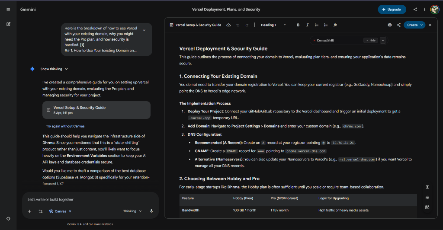Click the Vercel Setup & Security Guide document icon in toolbar
443x230 pixels.
coord(171,25)
